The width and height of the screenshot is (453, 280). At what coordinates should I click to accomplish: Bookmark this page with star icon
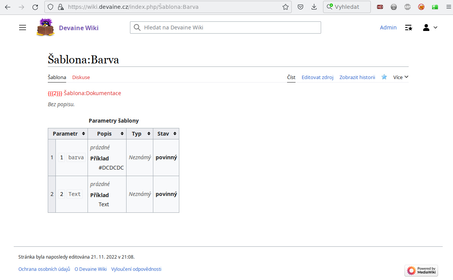(285, 7)
